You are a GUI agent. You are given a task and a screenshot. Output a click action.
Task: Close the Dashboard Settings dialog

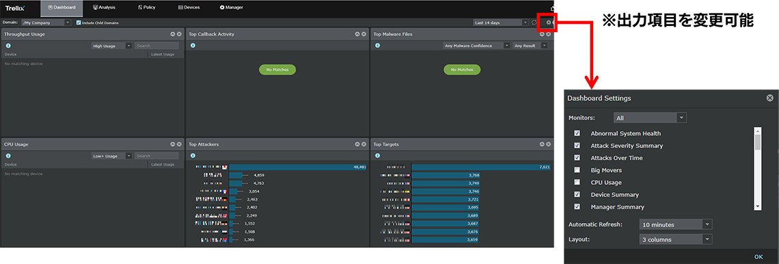coord(769,98)
